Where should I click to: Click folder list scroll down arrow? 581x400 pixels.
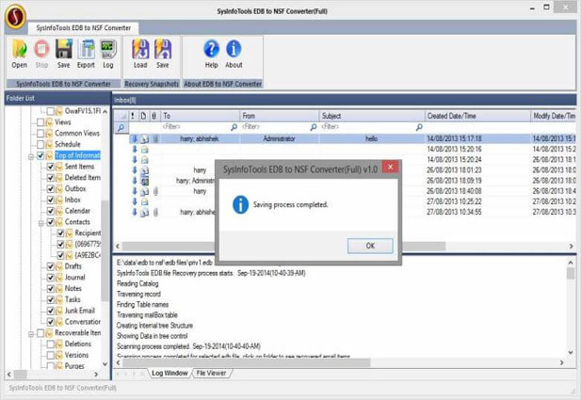coord(105,364)
